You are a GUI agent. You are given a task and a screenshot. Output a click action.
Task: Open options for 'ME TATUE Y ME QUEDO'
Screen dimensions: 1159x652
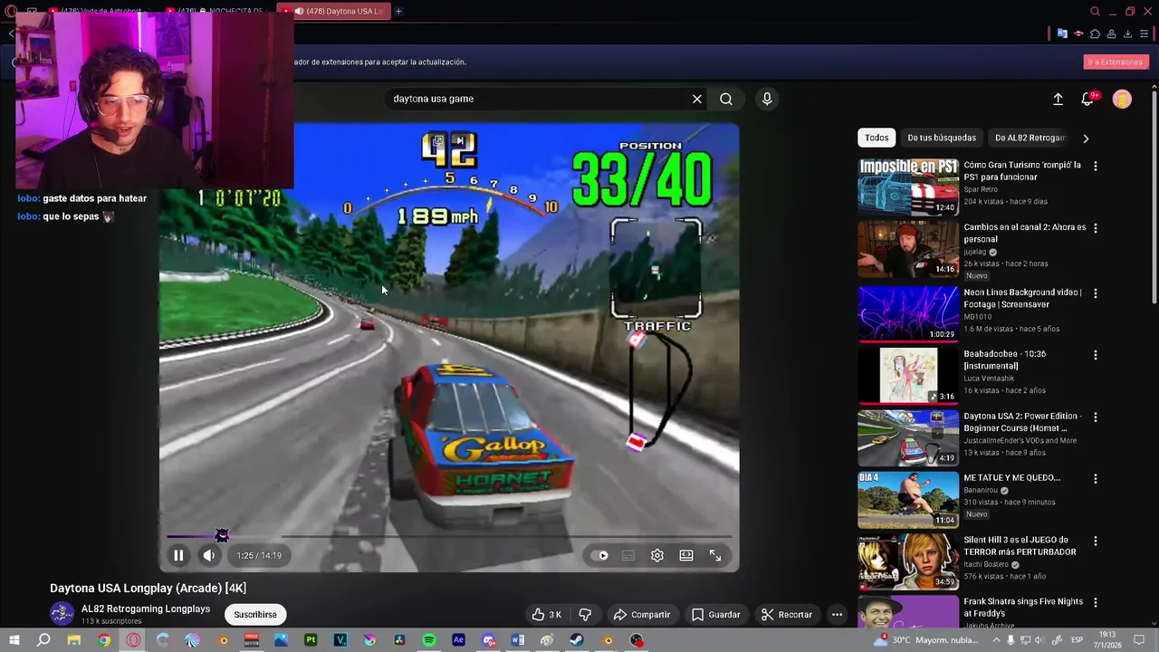(1096, 478)
